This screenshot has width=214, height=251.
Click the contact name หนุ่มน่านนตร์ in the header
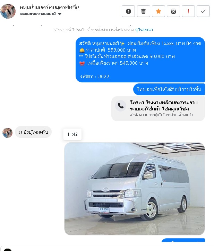click(x=49, y=7)
